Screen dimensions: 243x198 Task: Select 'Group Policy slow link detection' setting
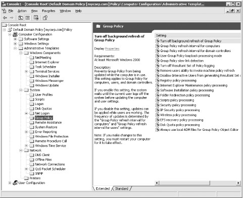(182, 61)
